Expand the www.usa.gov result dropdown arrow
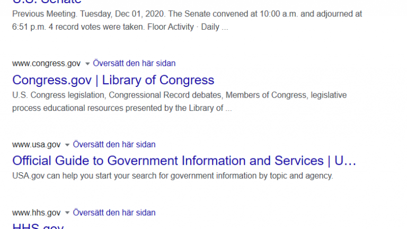Screen dimensions: 407x229 [x=67, y=145]
